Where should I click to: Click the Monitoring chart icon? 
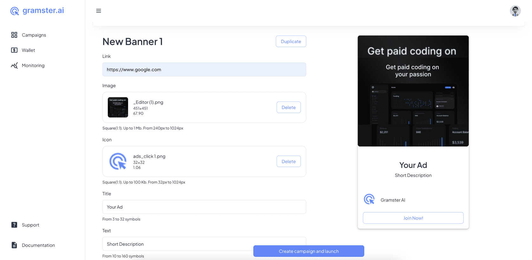tap(14, 65)
